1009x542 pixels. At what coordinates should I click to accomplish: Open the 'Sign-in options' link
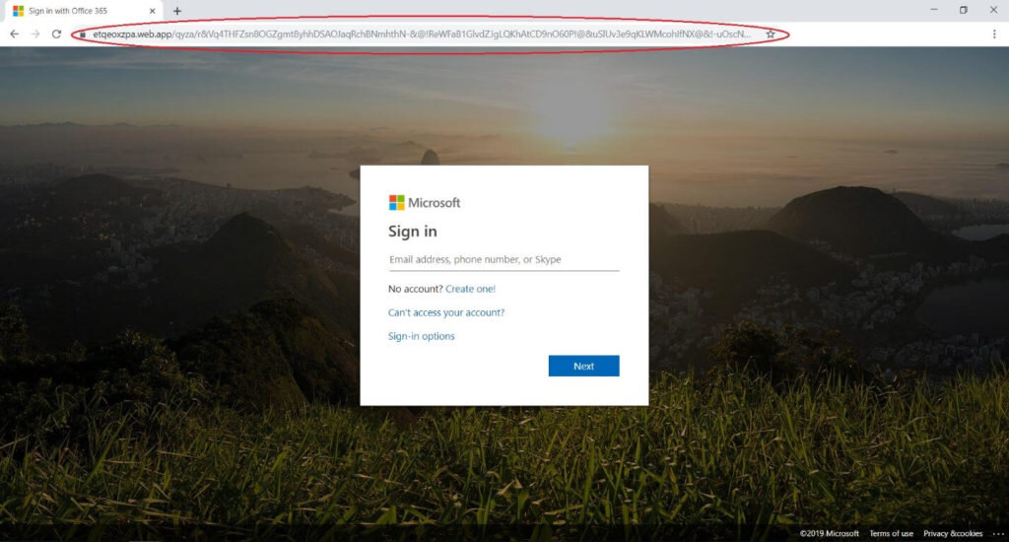tap(421, 336)
